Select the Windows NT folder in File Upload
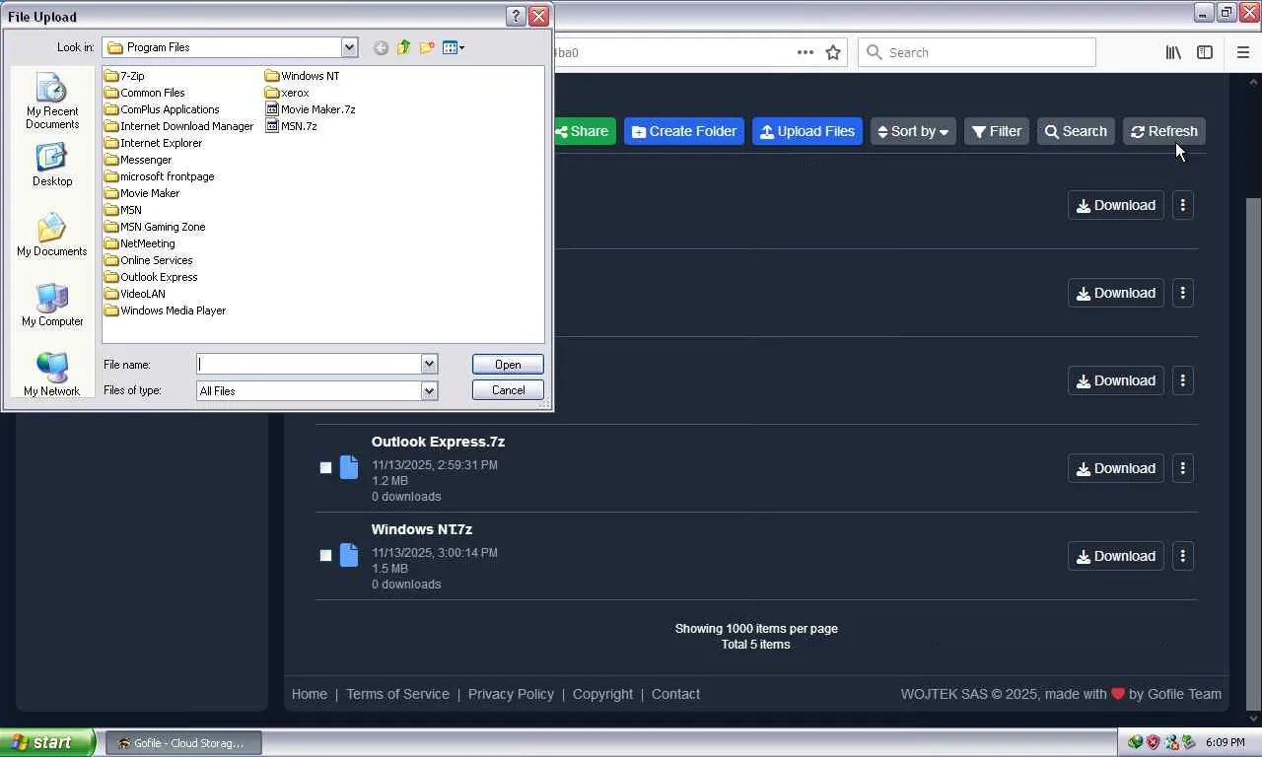This screenshot has width=1262, height=757. 303,76
